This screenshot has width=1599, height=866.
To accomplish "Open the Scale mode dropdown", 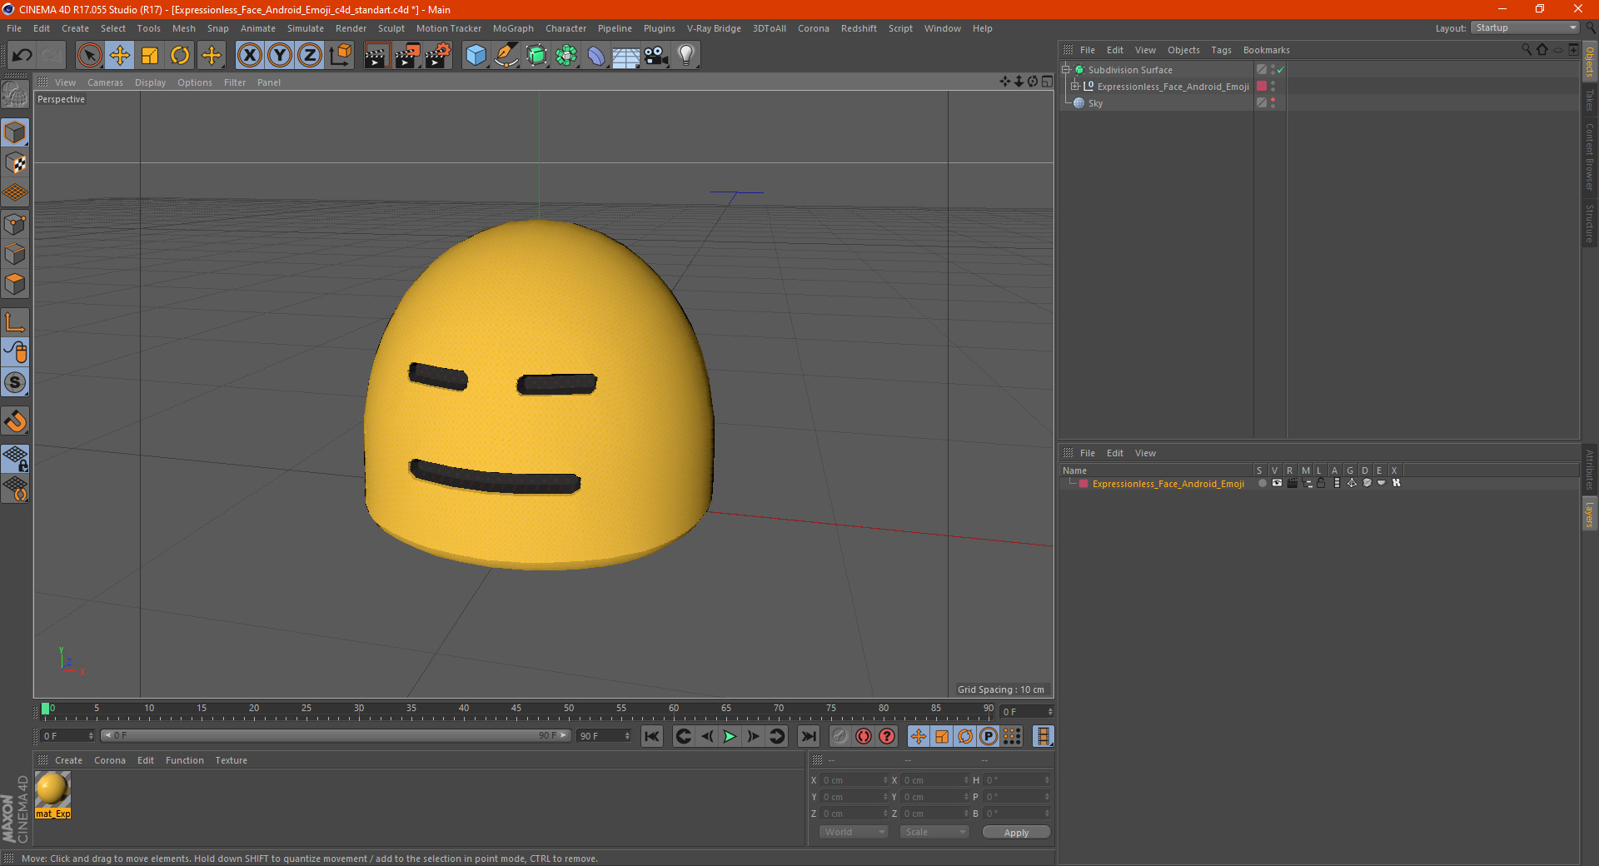I will [934, 832].
